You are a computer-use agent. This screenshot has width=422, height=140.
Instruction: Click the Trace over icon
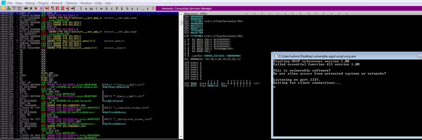(x=62, y=8)
